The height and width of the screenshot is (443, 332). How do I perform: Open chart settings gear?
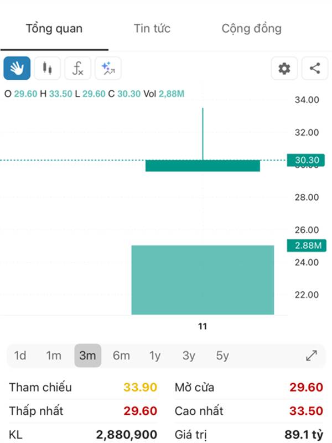284,69
